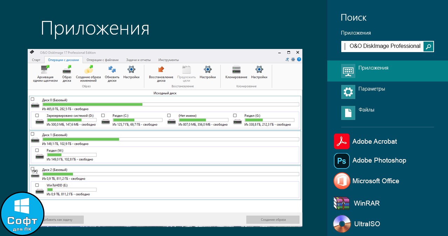Screen dimensions: 448x236
Task: Click Предложить цели icon
Action: point(186,69)
